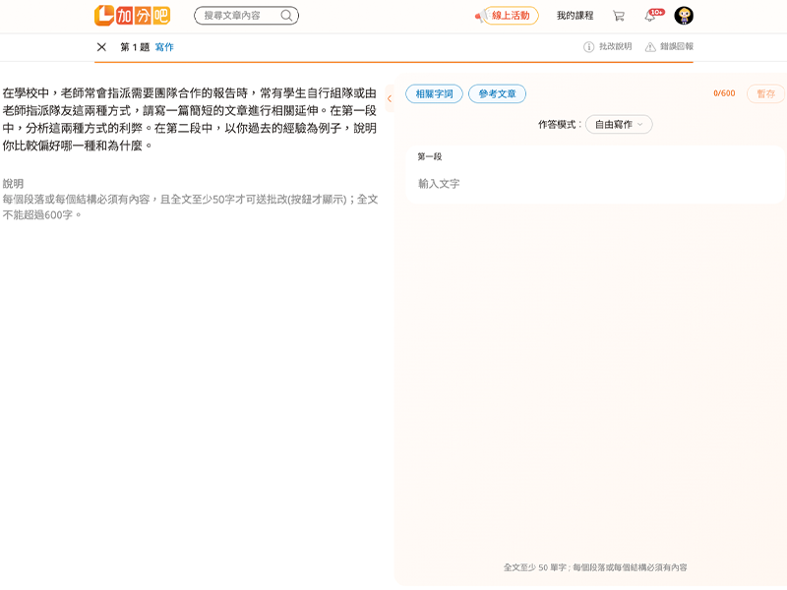Open 線上活動 events
The image size is (787, 590).
coord(511,16)
